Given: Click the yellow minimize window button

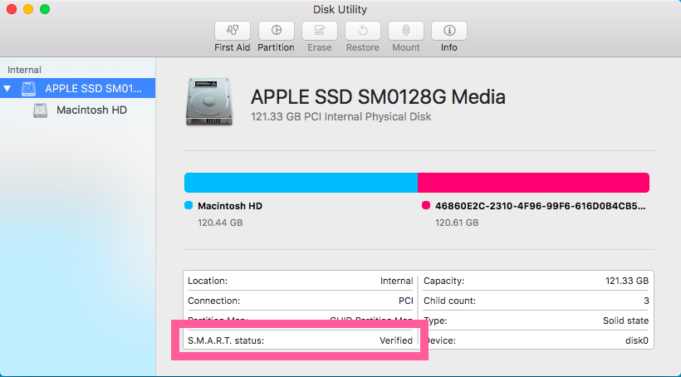Looking at the screenshot, I should point(28,9).
